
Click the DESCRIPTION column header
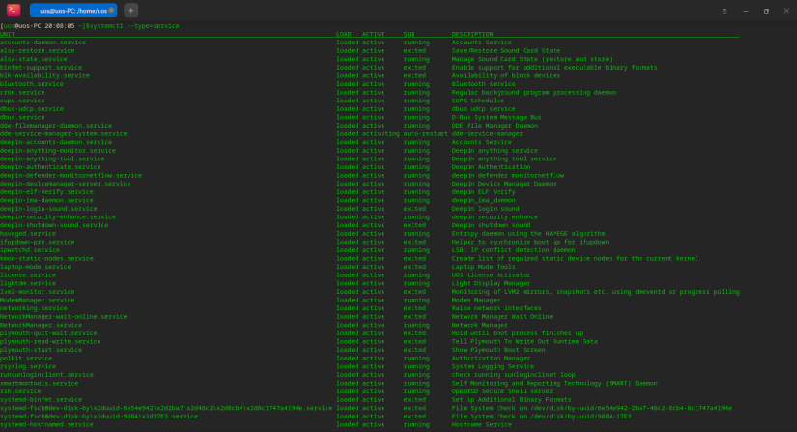pos(471,34)
